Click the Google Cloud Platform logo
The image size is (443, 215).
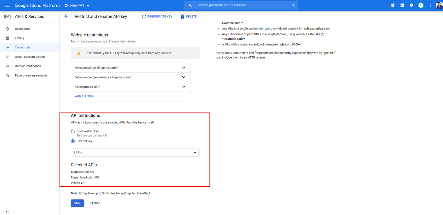(37, 5)
